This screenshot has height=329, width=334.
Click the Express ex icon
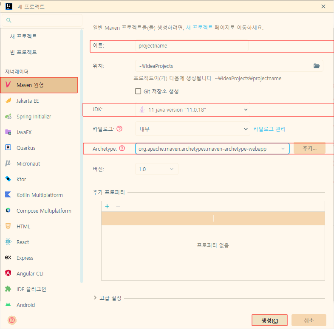(8, 258)
